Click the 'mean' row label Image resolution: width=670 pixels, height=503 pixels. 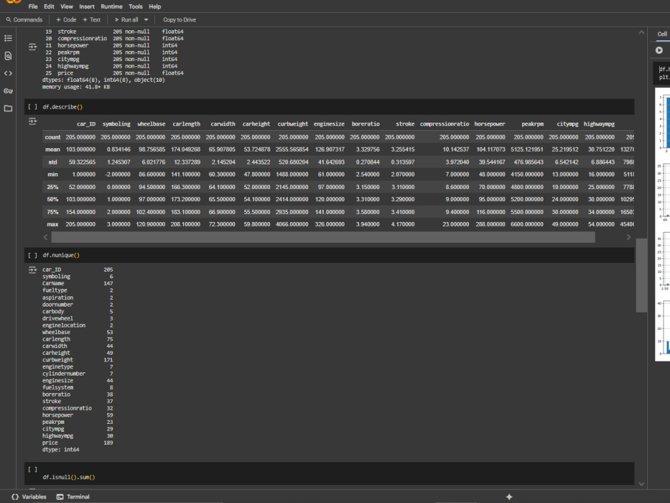(52, 150)
